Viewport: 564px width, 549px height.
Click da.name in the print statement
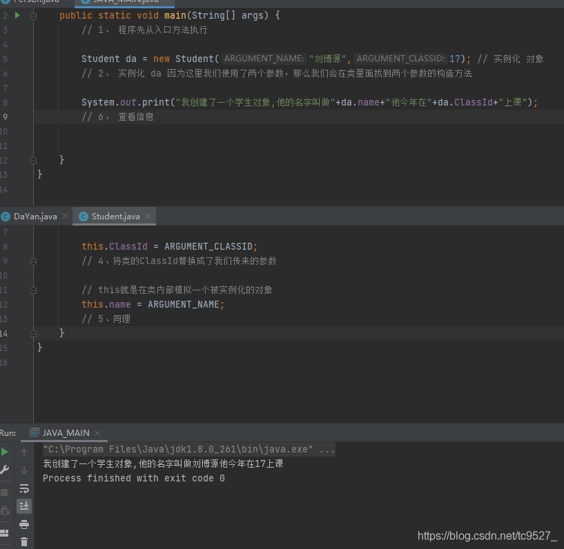(360, 102)
